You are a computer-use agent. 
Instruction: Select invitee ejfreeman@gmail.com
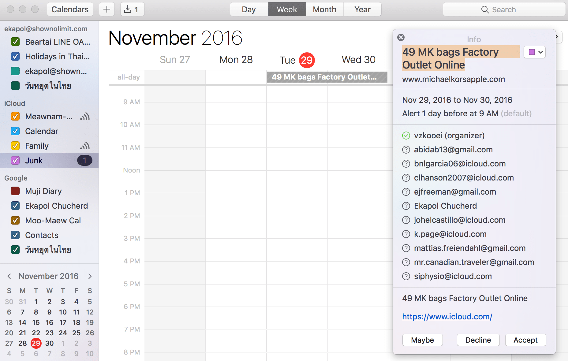pyautogui.click(x=455, y=192)
